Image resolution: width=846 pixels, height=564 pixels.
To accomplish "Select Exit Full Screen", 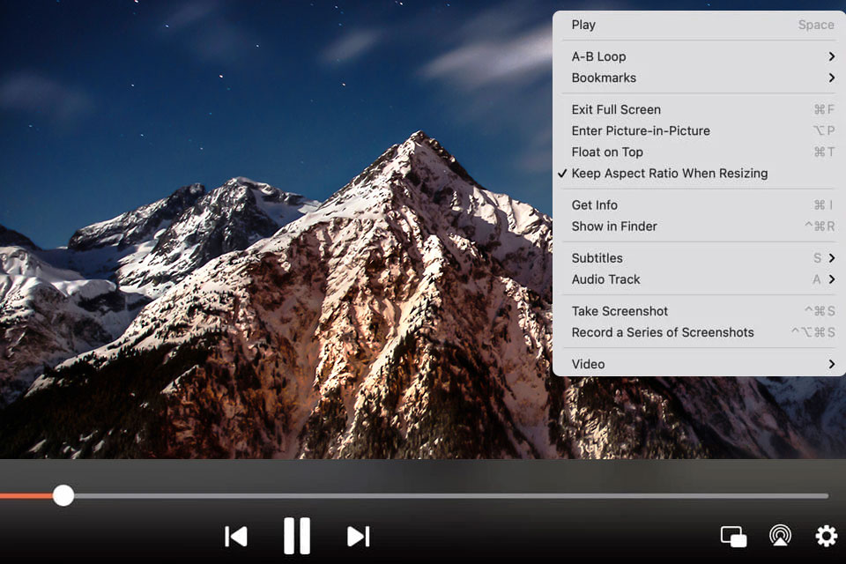I will [699, 109].
